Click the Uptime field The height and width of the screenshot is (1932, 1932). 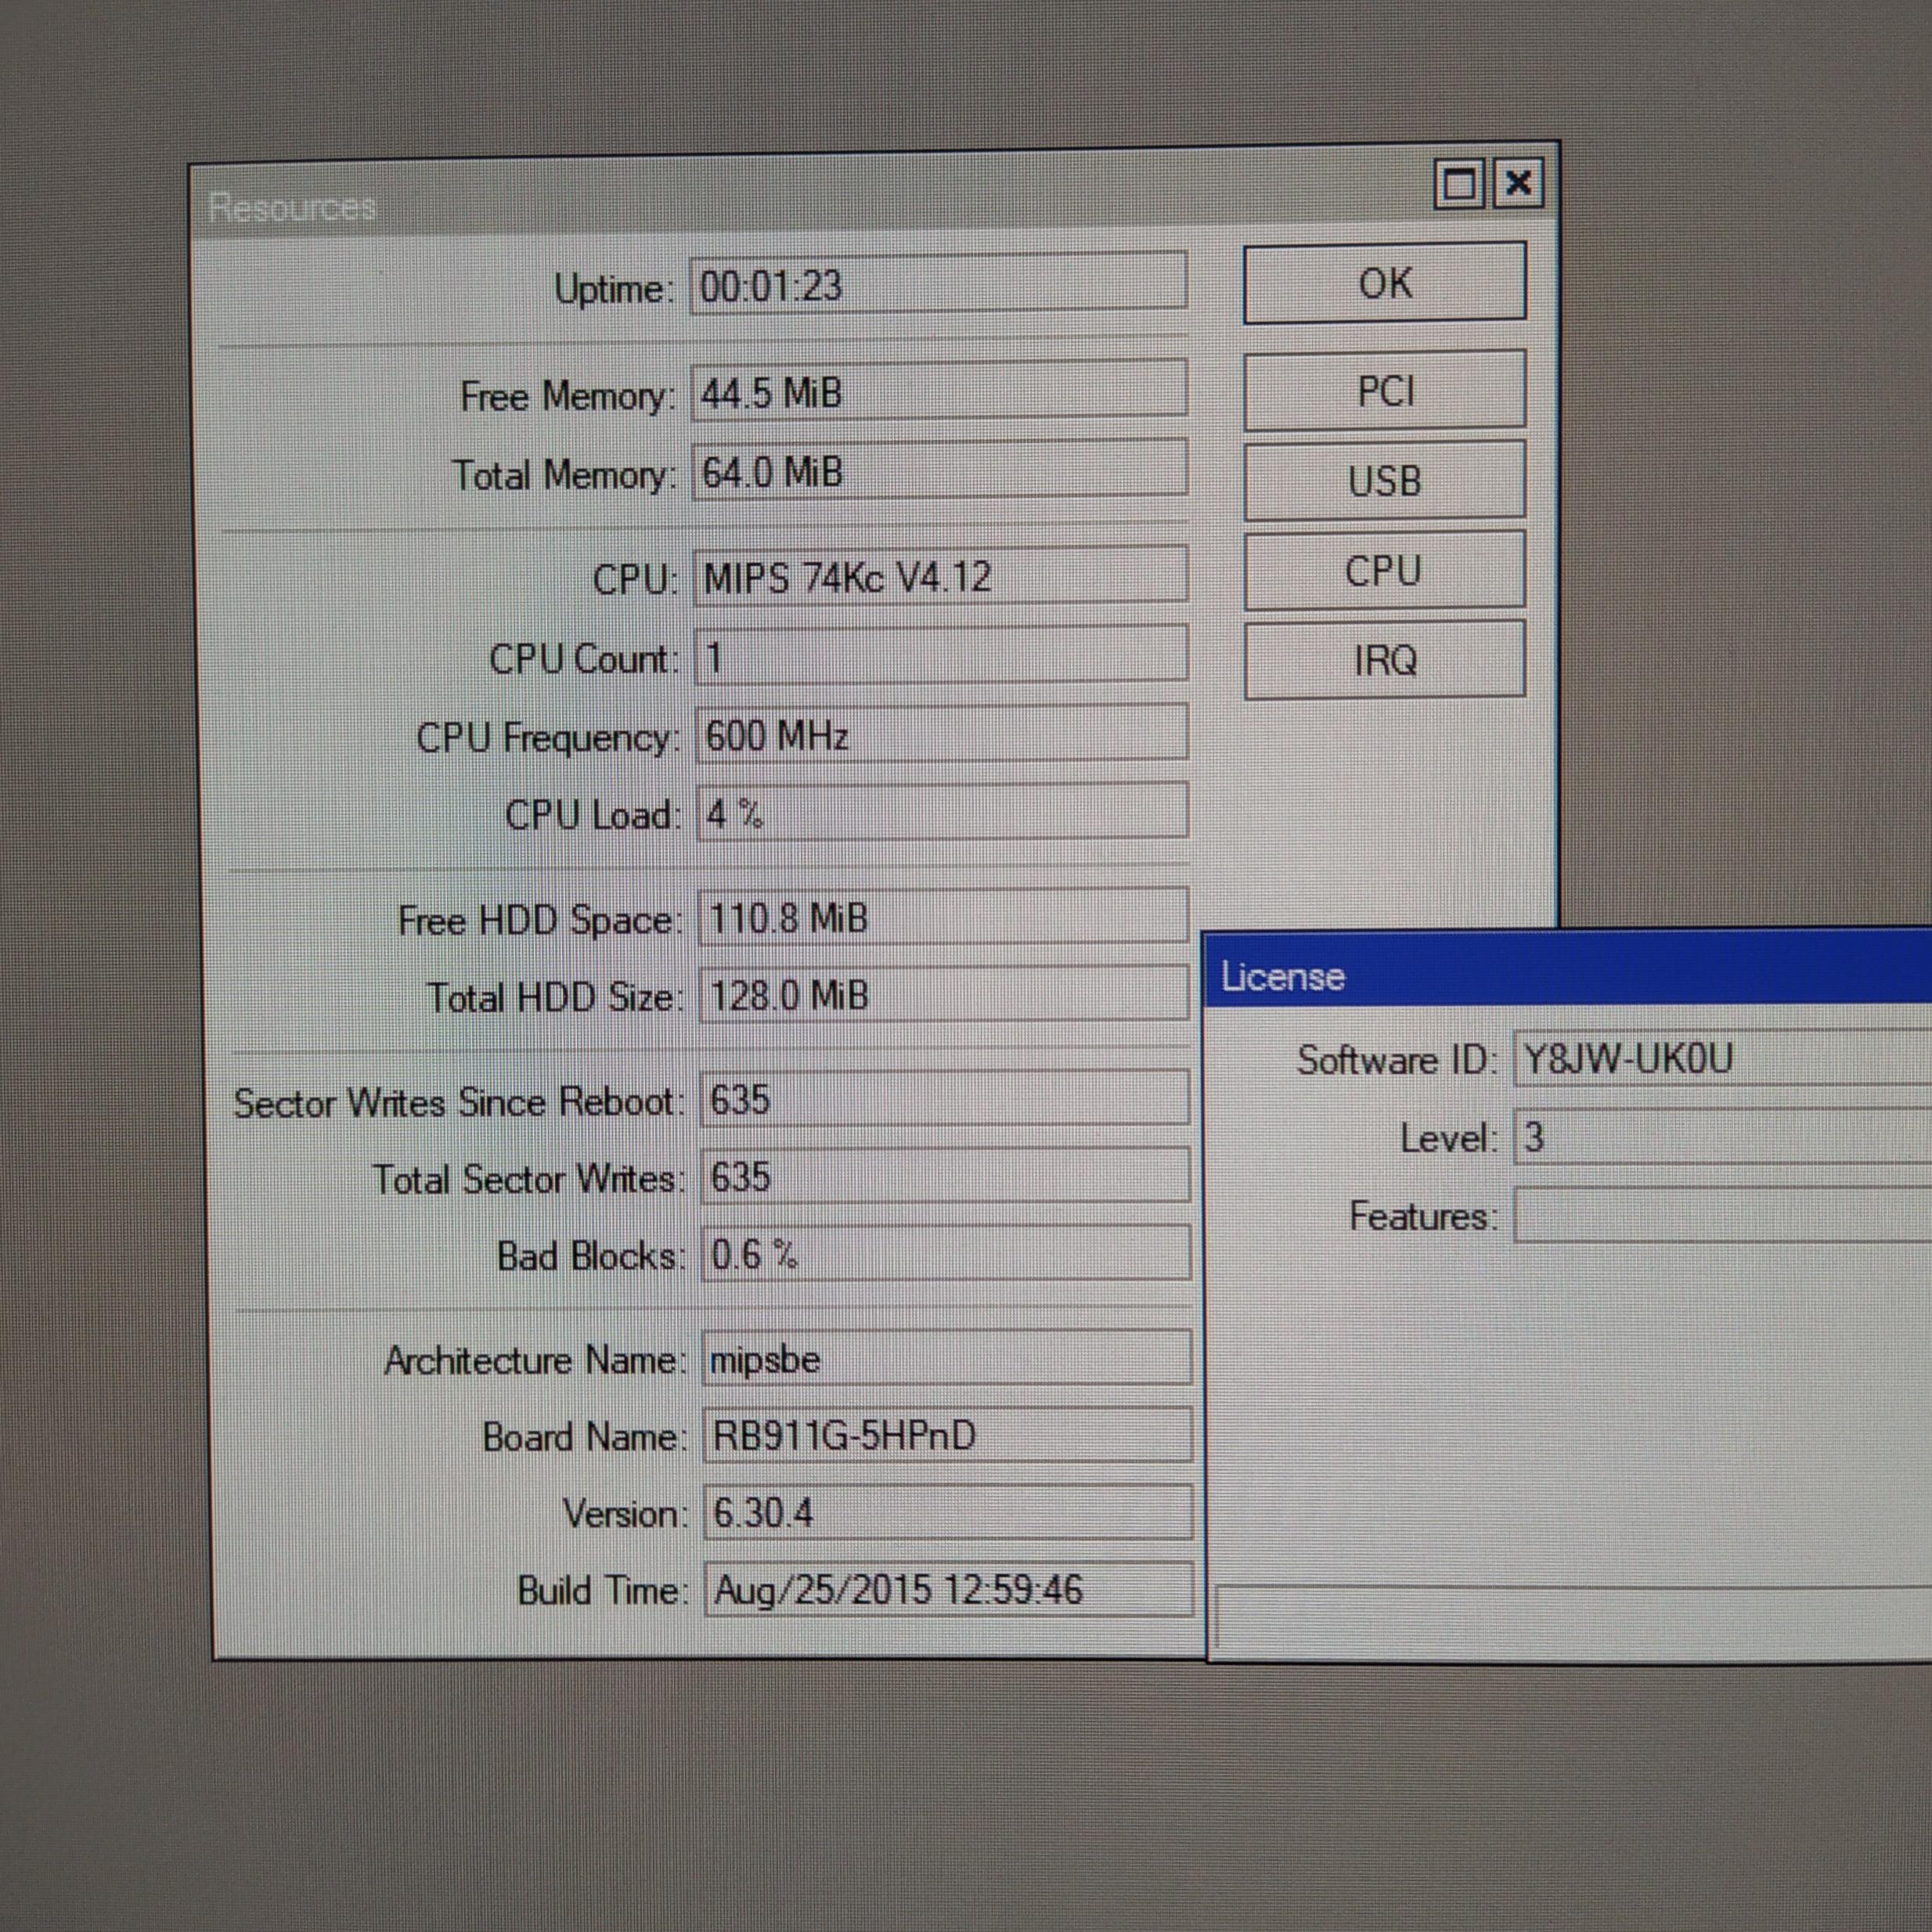tap(938, 285)
